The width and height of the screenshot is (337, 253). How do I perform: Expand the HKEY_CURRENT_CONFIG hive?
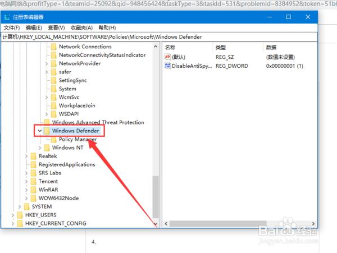point(13,223)
